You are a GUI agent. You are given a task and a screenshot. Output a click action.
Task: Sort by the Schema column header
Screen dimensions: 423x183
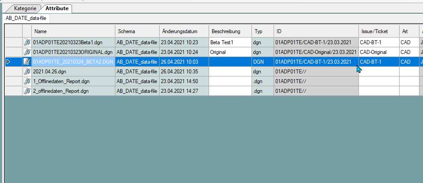click(x=137, y=31)
